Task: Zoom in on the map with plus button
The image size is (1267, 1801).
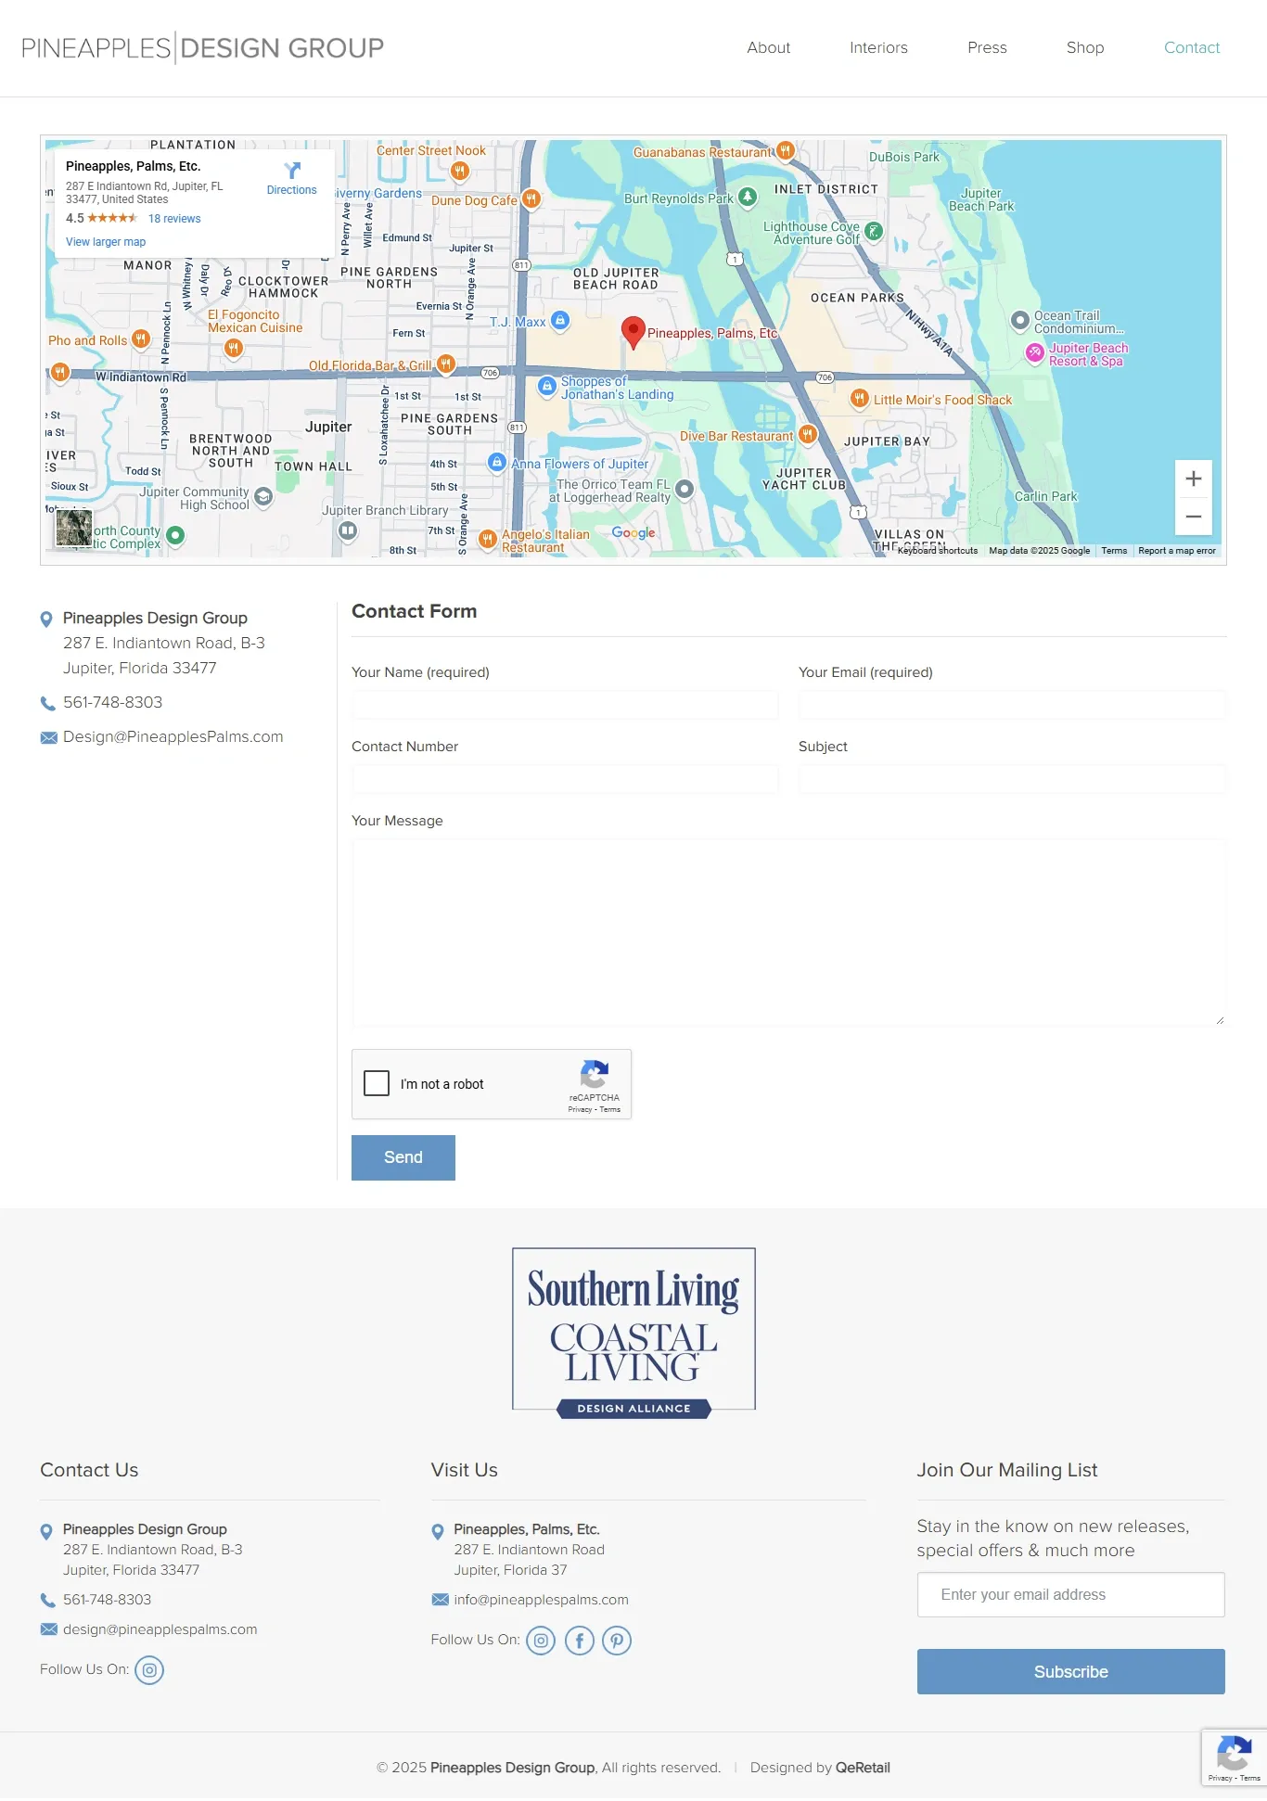Action: point(1194,479)
